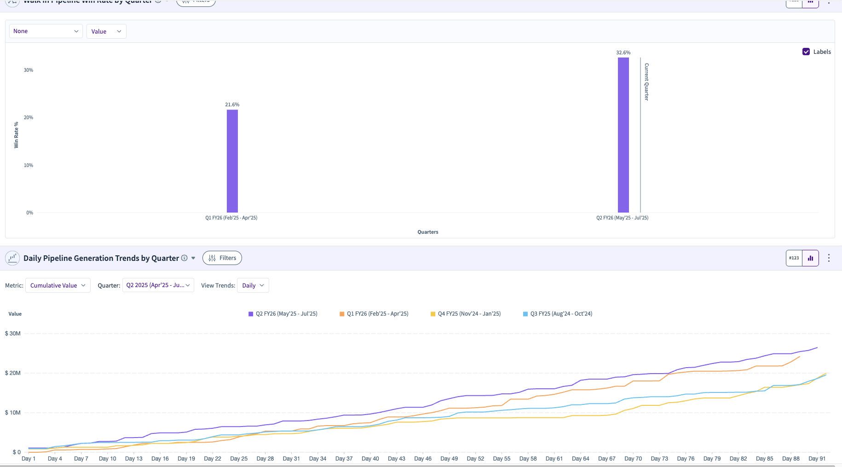Click the Q1 FY26 (Feb'25 - Apr'25) axis label
842x467 pixels.
pos(231,218)
